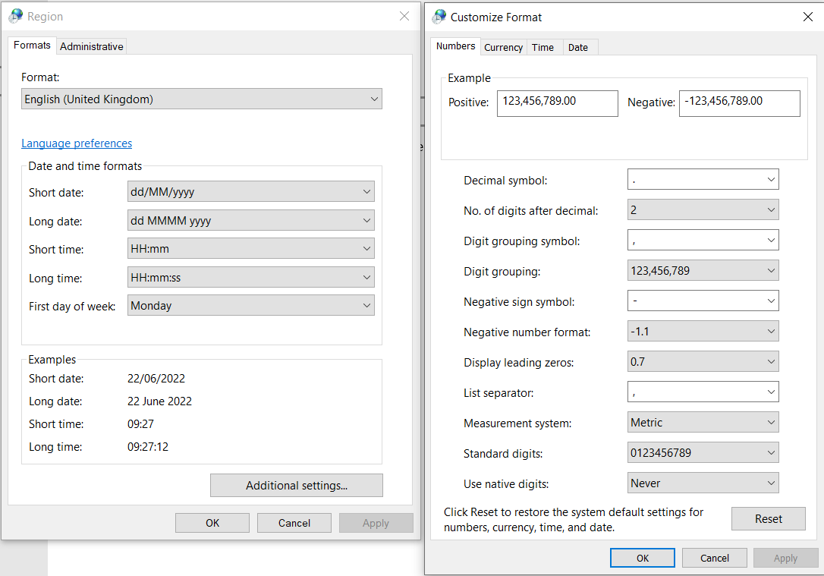824x576 pixels.
Task: Click OK in the Customize Format dialog
Action: [x=642, y=558]
